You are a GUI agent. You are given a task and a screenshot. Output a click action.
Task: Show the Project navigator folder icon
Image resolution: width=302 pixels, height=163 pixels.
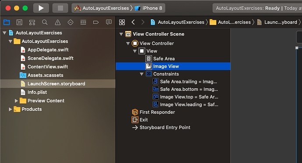(7, 22)
